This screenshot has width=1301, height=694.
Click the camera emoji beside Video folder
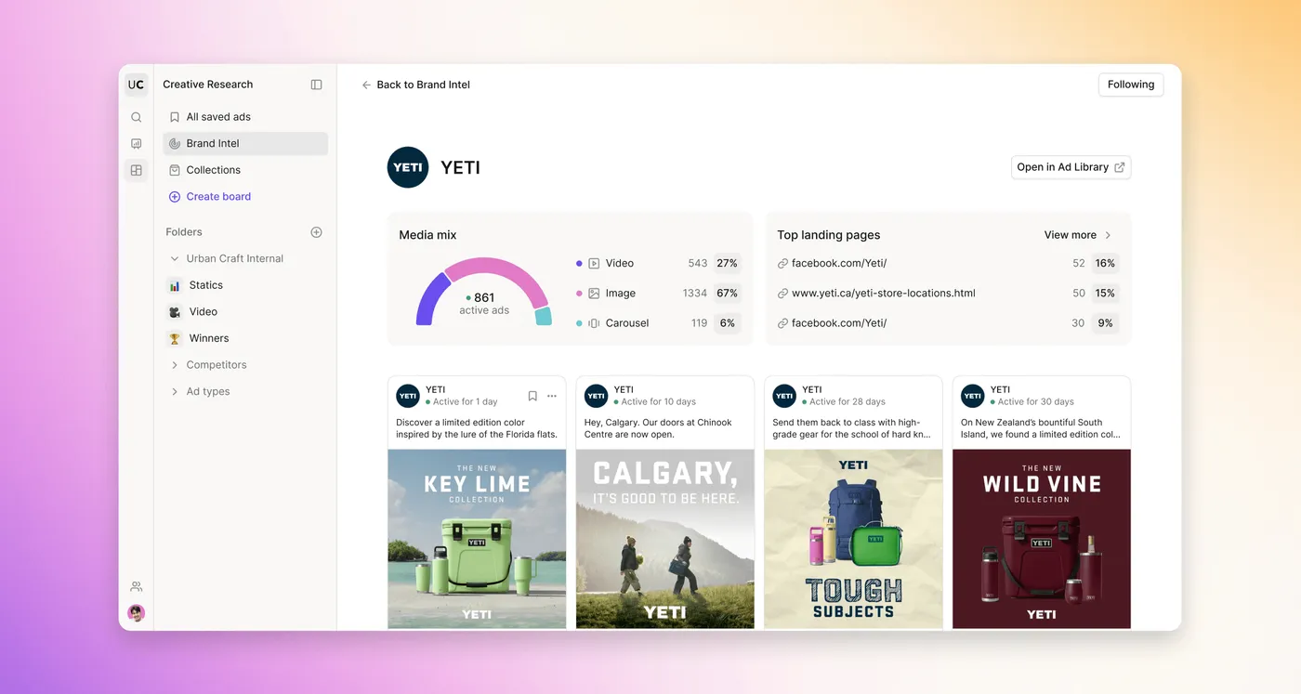pyautogui.click(x=174, y=312)
